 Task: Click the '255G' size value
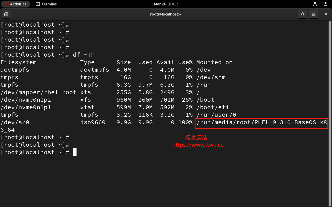tap(124, 92)
